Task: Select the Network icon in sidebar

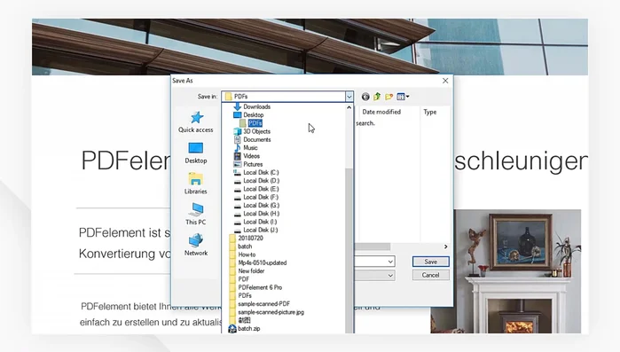Action: pos(196,239)
